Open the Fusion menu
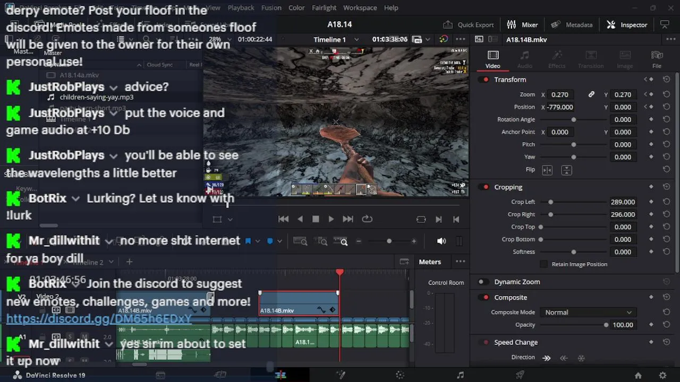 271,7
